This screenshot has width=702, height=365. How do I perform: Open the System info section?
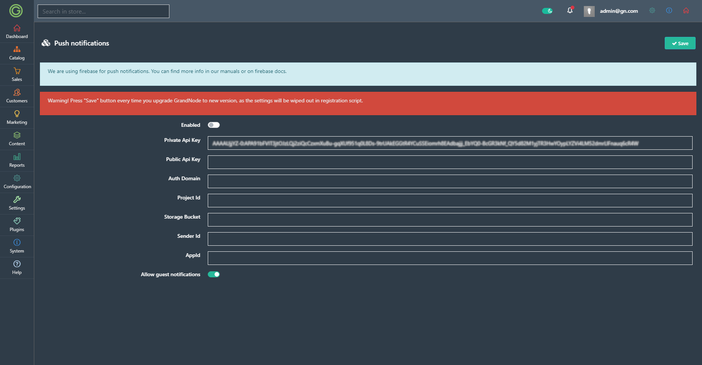pos(17,246)
